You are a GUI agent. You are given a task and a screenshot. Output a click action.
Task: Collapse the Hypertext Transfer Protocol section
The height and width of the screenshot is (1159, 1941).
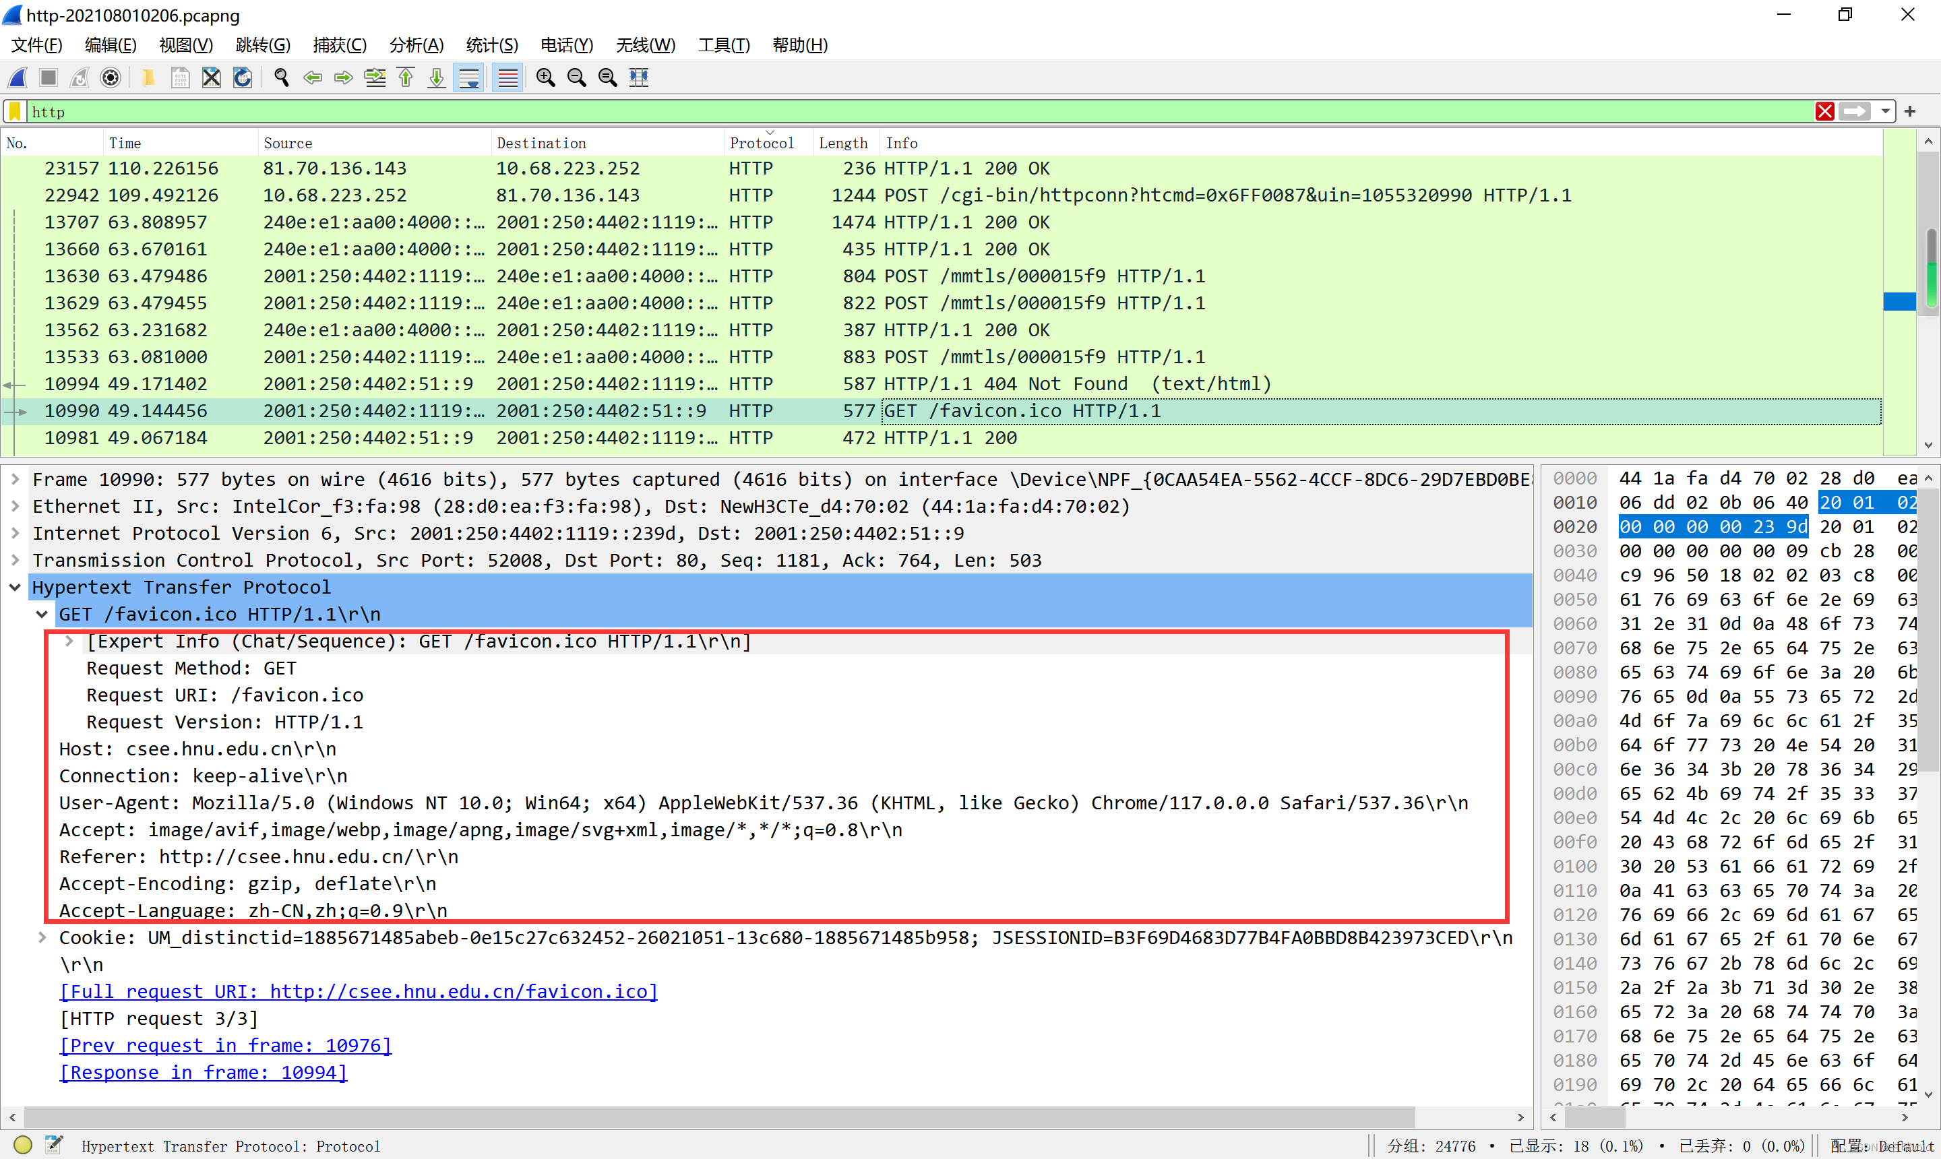point(15,588)
